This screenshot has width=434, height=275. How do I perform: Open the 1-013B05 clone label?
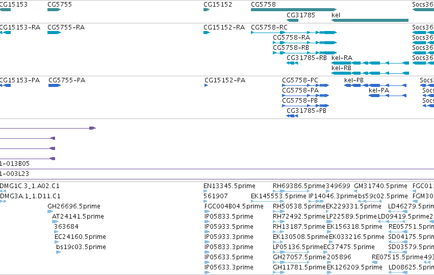coord(14,164)
